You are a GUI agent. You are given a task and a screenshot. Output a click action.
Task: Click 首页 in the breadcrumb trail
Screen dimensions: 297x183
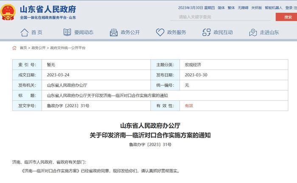pyautogui.click(x=23, y=48)
